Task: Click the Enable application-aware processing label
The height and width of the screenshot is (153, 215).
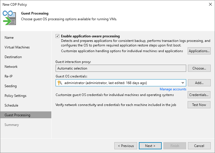Action: point(90,36)
